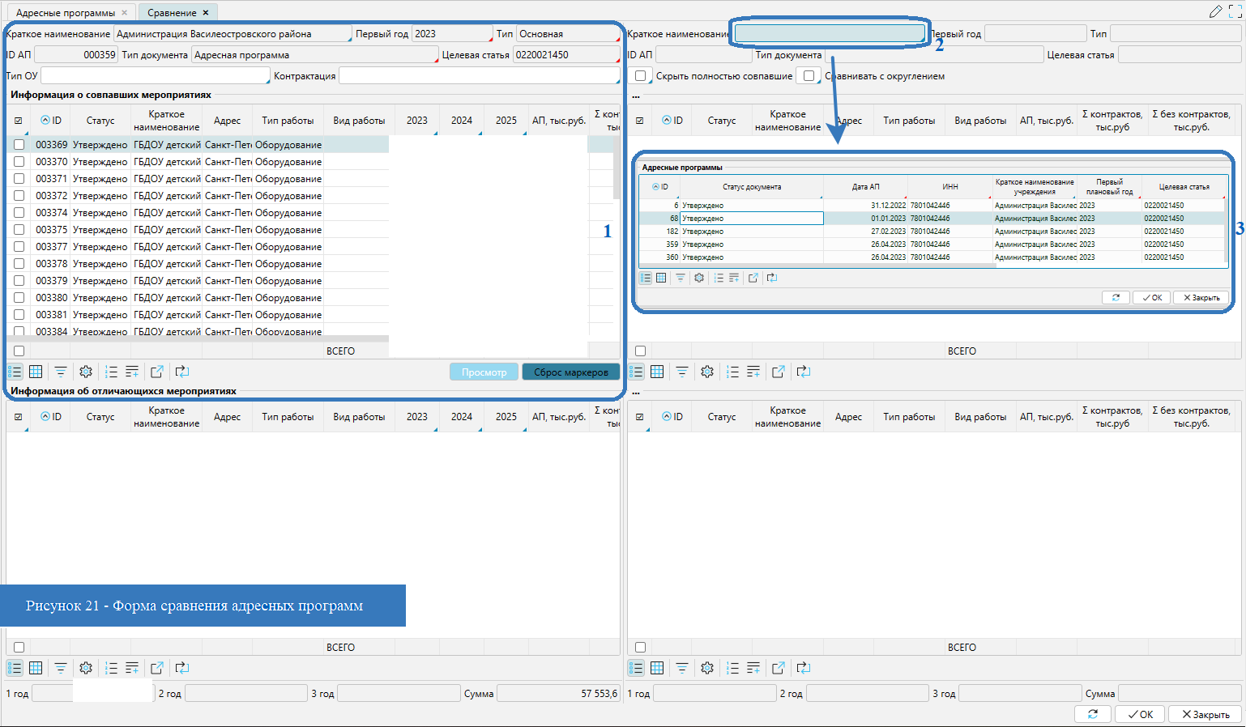Click 'Статус' column header in differing activities

tap(100, 417)
